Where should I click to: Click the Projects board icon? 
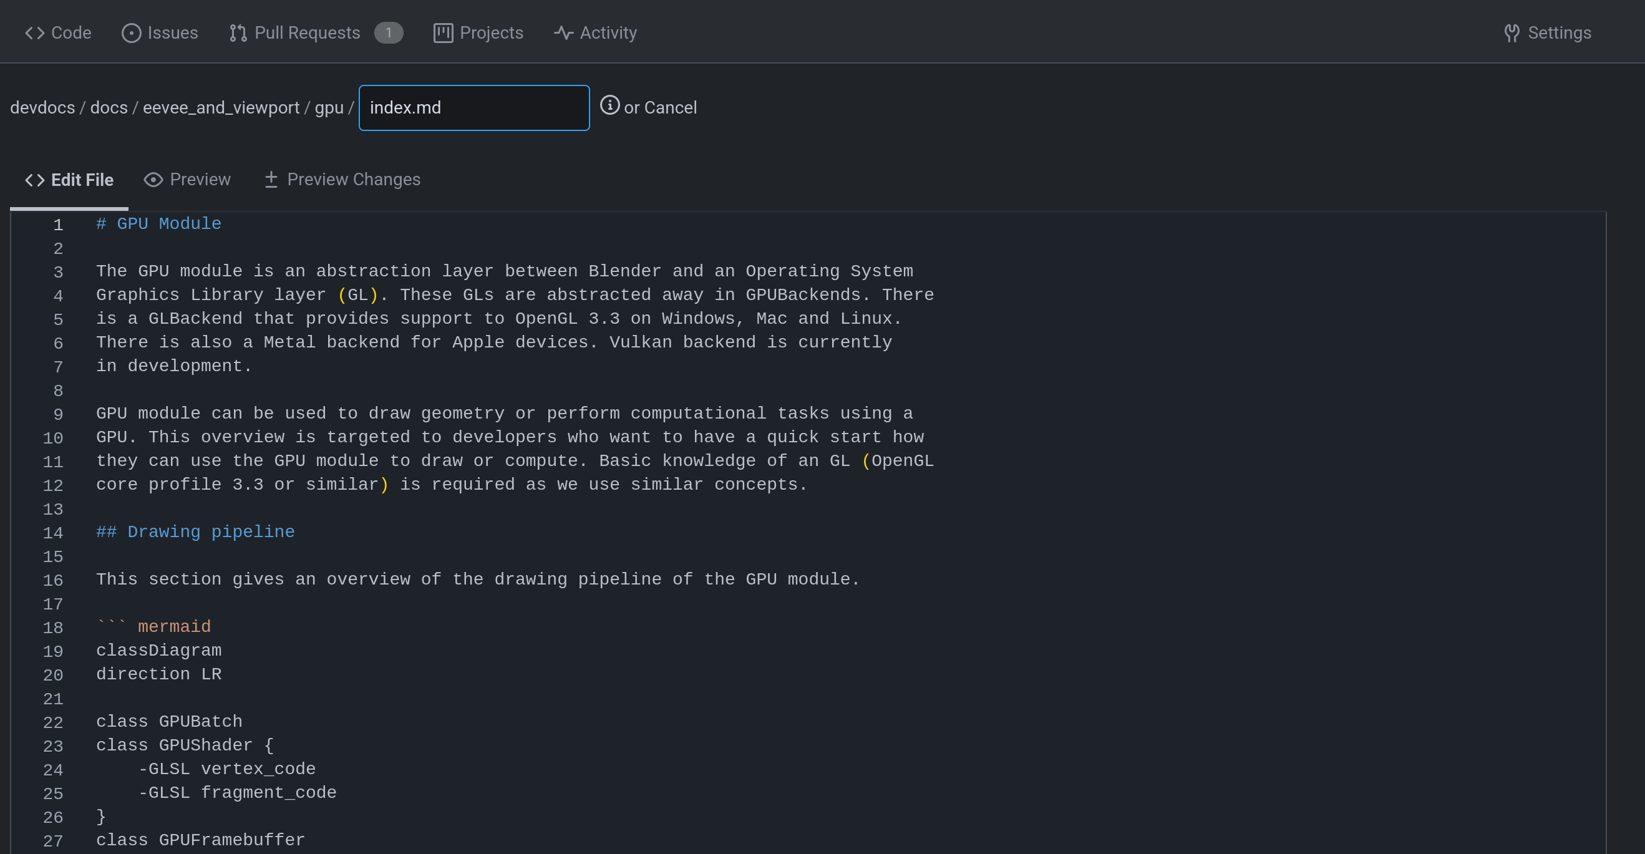pos(443,32)
